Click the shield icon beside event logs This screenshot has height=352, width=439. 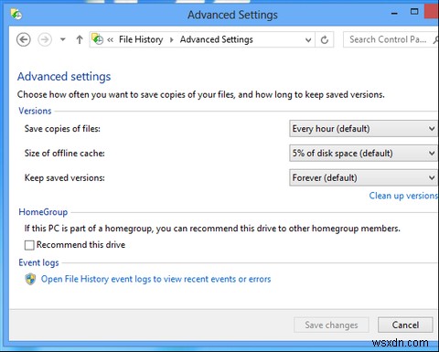pyautogui.click(x=30, y=279)
